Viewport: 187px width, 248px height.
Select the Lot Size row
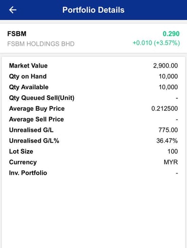coord(93,151)
